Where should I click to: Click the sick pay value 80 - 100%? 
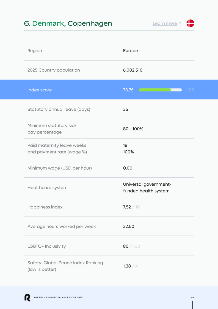click(x=133, y=129)
